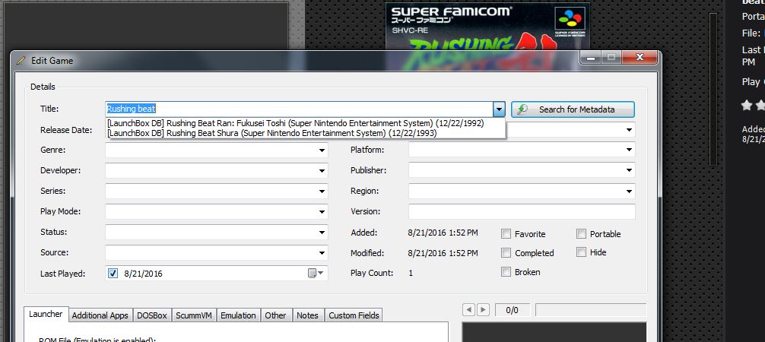Go to previous image with left arrow

[x=468, y=310]
